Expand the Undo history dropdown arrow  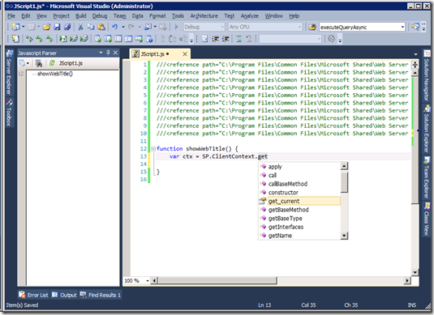tap(122, 27)
